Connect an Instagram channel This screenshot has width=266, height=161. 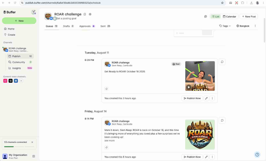5,81
